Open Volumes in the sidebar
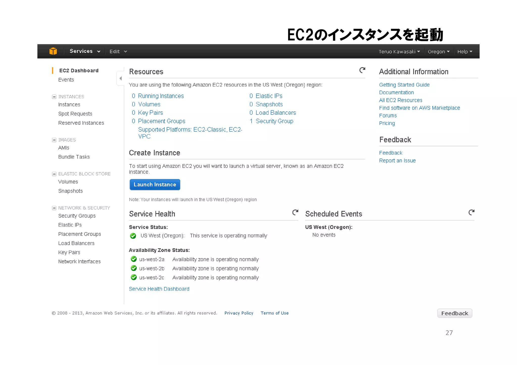Image resolution: width=517 pixels, height=365 pixels. coord(68,182)
